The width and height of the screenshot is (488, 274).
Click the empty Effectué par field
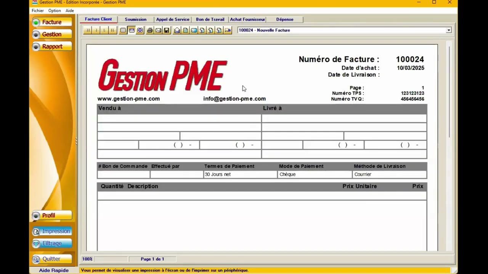point(177,174)
